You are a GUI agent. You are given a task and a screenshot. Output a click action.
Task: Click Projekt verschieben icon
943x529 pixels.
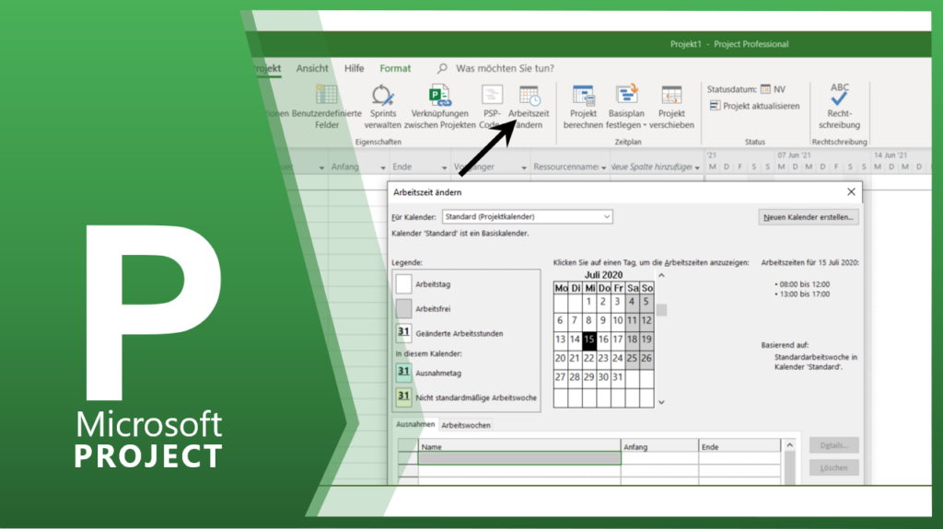click(x=671, y=95)
